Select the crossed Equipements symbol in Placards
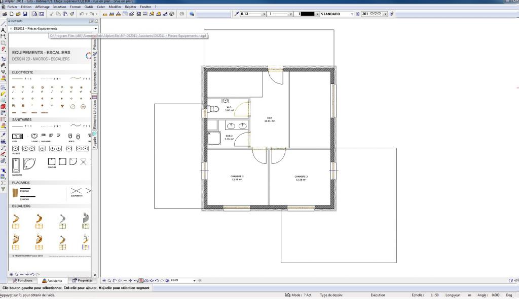Screen dimensions: 519x299 [76, 191]
